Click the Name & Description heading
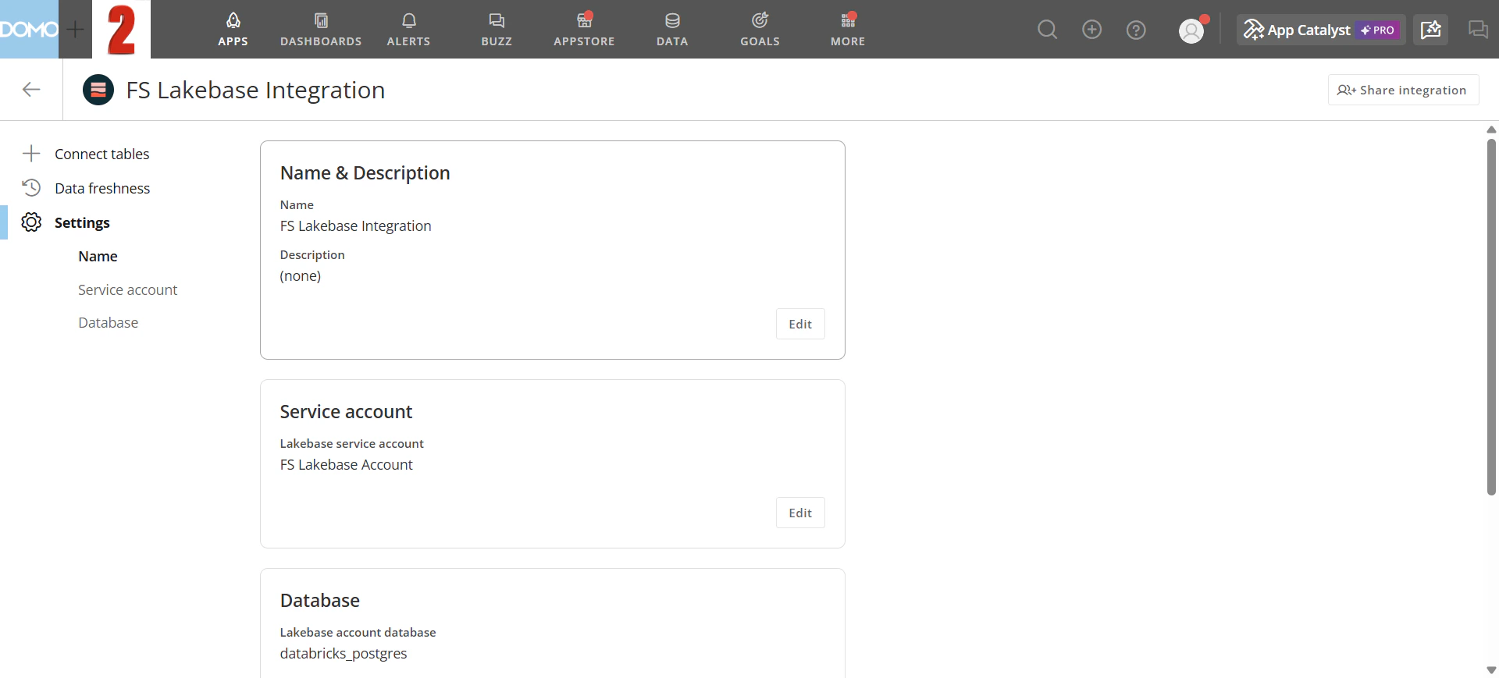The width and height of the screenshot is (1499, 678). click(x=365, y=172)
